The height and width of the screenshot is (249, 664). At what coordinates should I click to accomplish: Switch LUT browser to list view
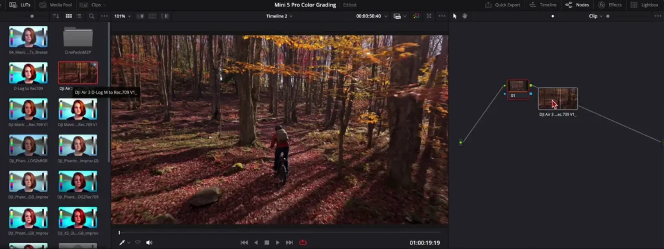point(78,16)
